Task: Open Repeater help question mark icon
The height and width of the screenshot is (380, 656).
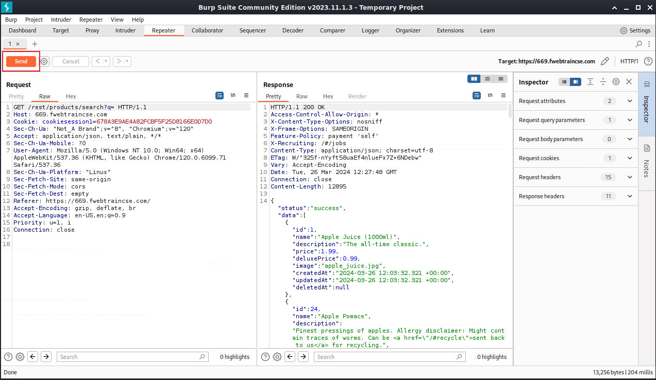Action: coord(648,61)
